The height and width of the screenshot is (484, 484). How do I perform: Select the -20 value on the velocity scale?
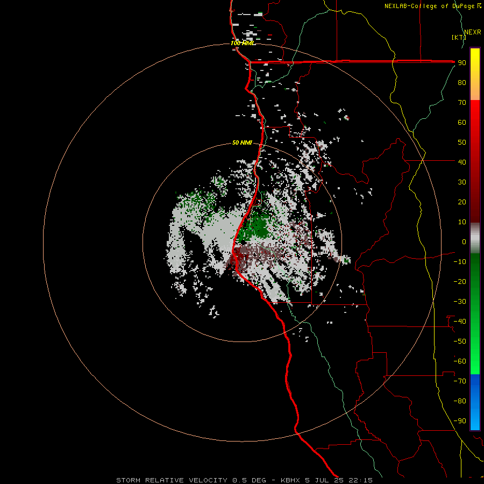460,282
